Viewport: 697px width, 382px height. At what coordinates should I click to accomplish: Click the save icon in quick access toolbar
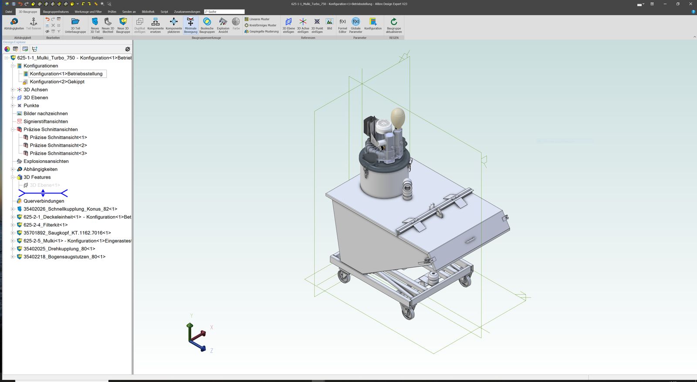click(x=14, y=4)
